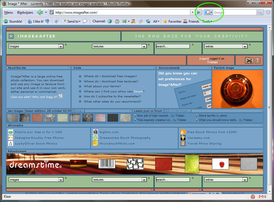
Task: Open the red brick texture thumbnail
Action: point(37,118)
